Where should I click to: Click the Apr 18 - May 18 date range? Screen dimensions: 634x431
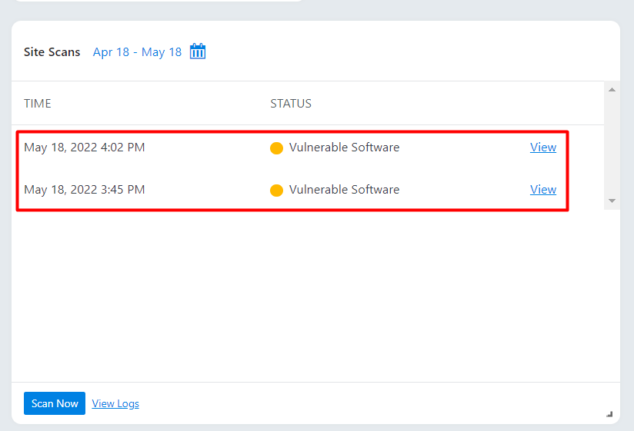[137, 52]
